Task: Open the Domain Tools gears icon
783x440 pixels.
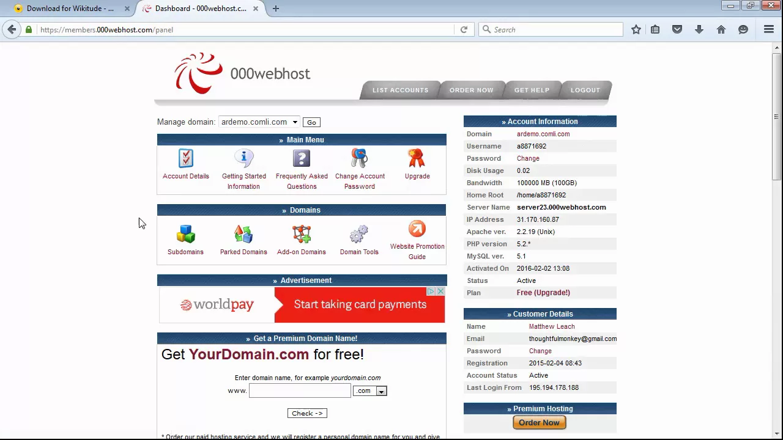Action: [359, 234]
